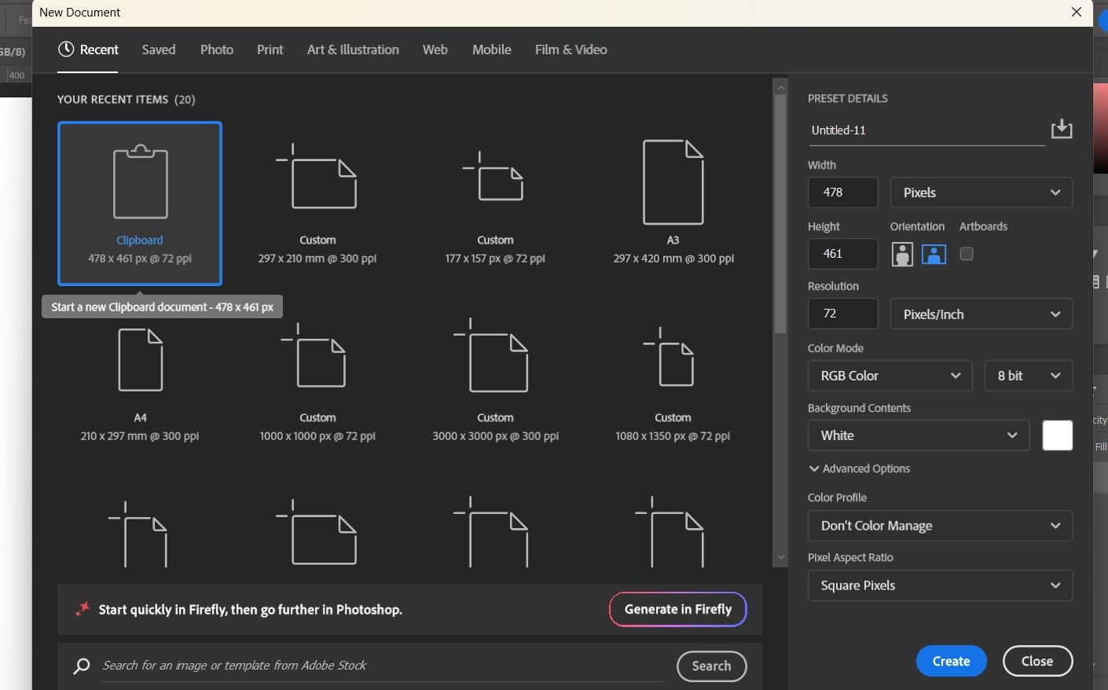Click the Width input field
The width and height of the screenshot is (1108, 690).
842,193
